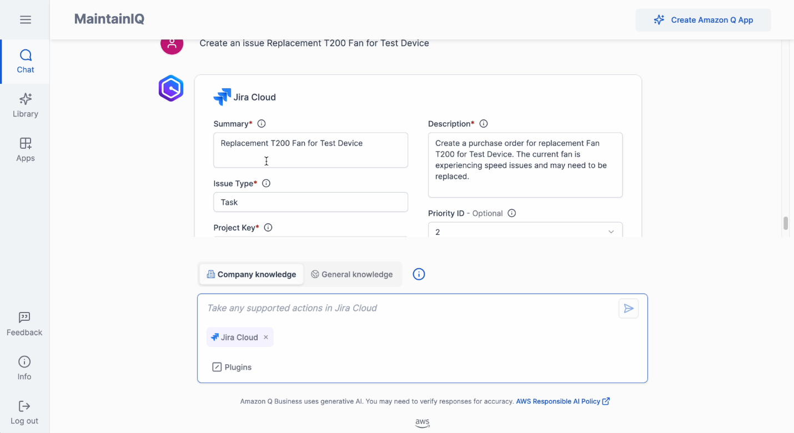
Task: Click the AWS logo in footer
Action: click(x=423, y=423)
